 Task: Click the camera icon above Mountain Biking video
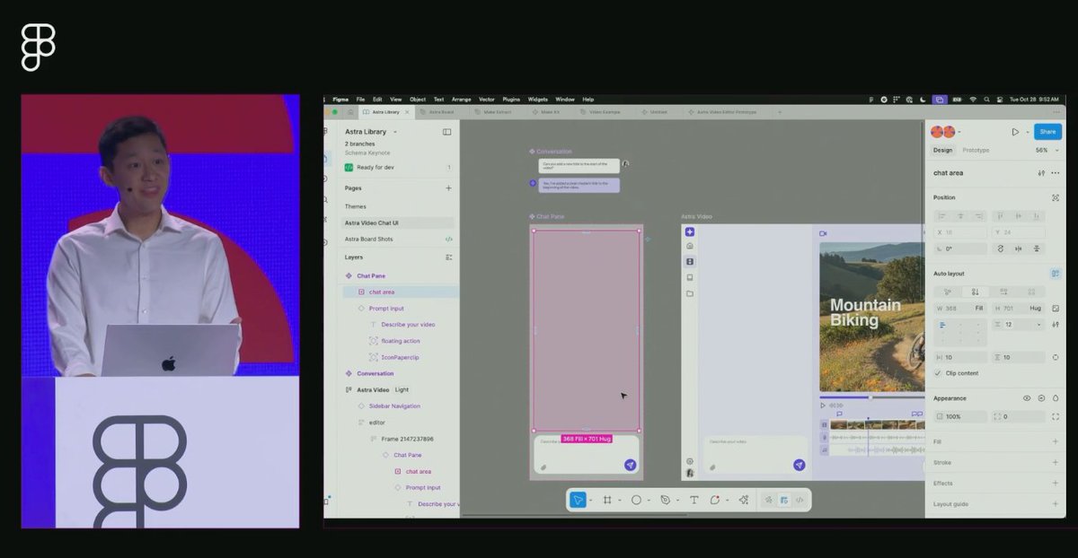coord(823,233)
